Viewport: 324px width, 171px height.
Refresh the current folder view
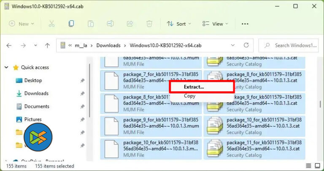(247, 45)
